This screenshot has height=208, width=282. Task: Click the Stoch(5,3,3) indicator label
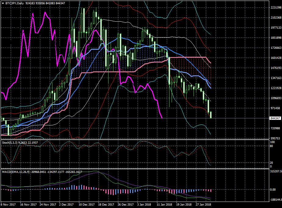click(9, 142)
